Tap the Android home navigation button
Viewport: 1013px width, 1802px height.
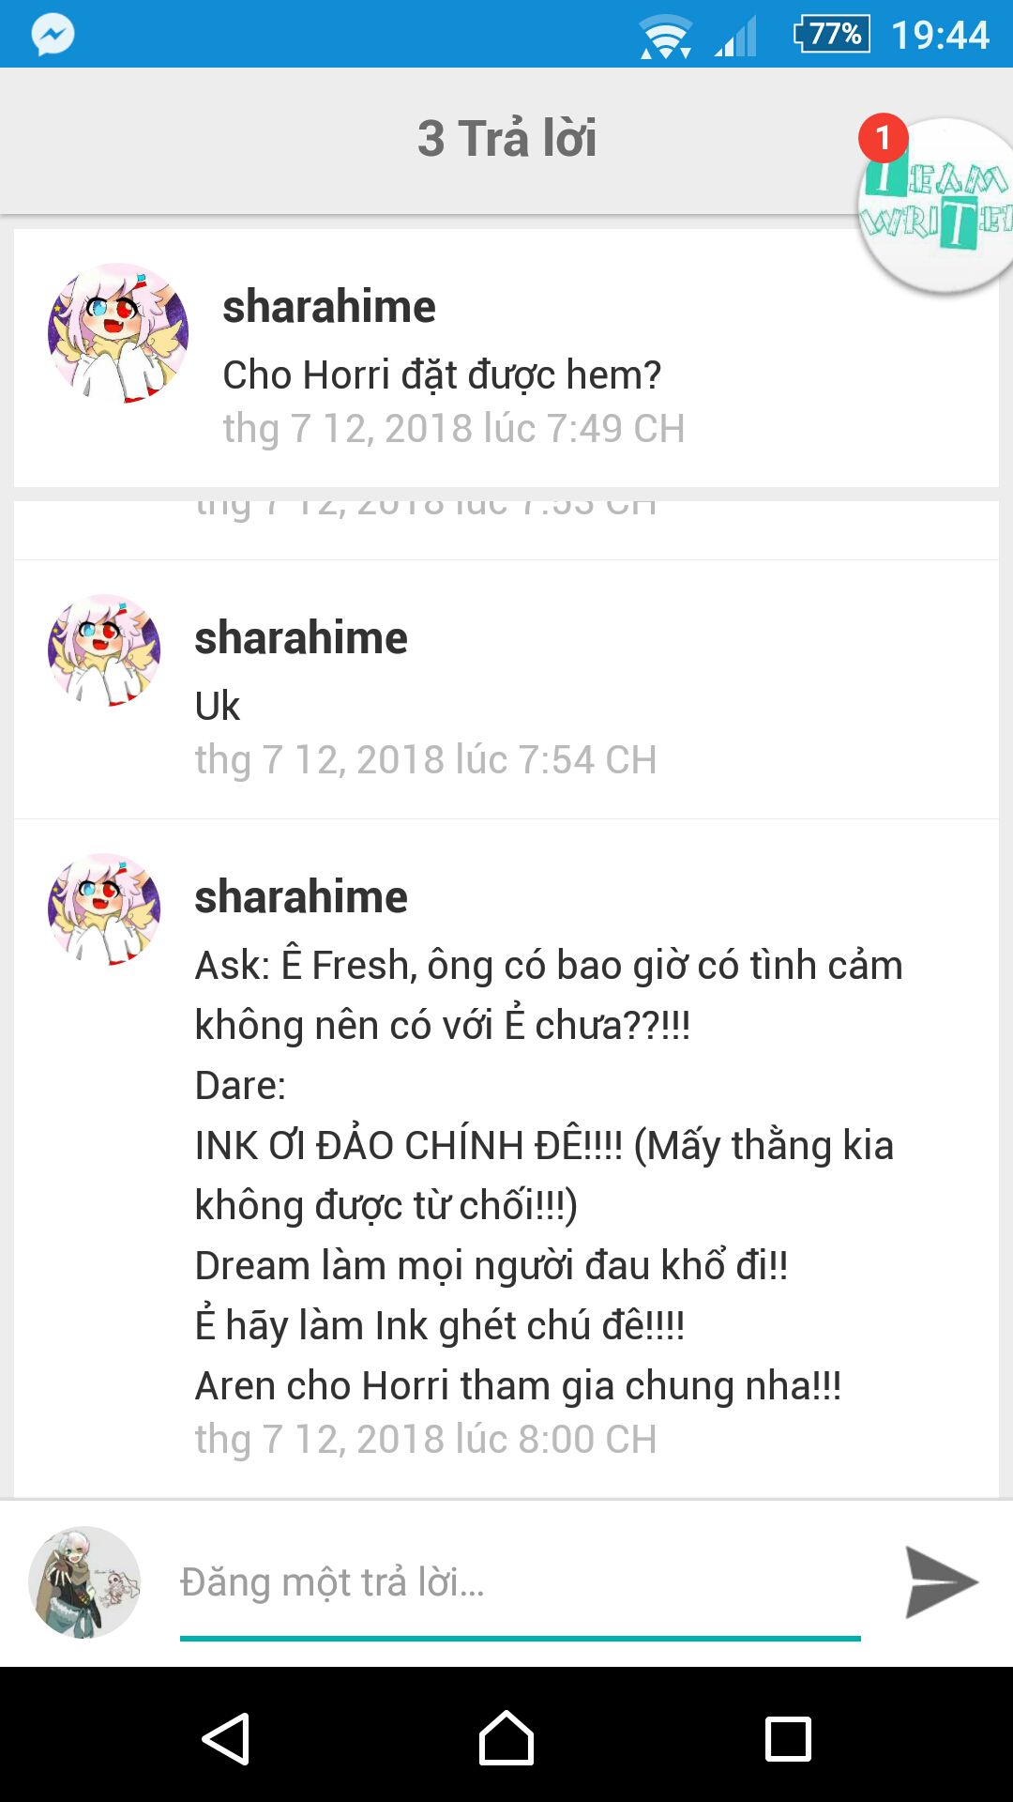506,1738
